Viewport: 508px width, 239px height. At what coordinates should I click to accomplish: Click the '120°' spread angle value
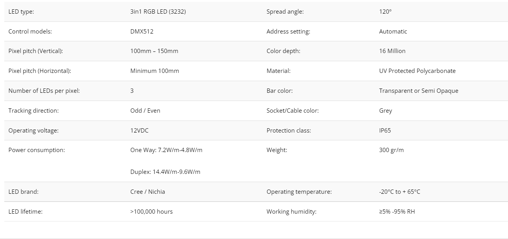(x=385, y=12)
